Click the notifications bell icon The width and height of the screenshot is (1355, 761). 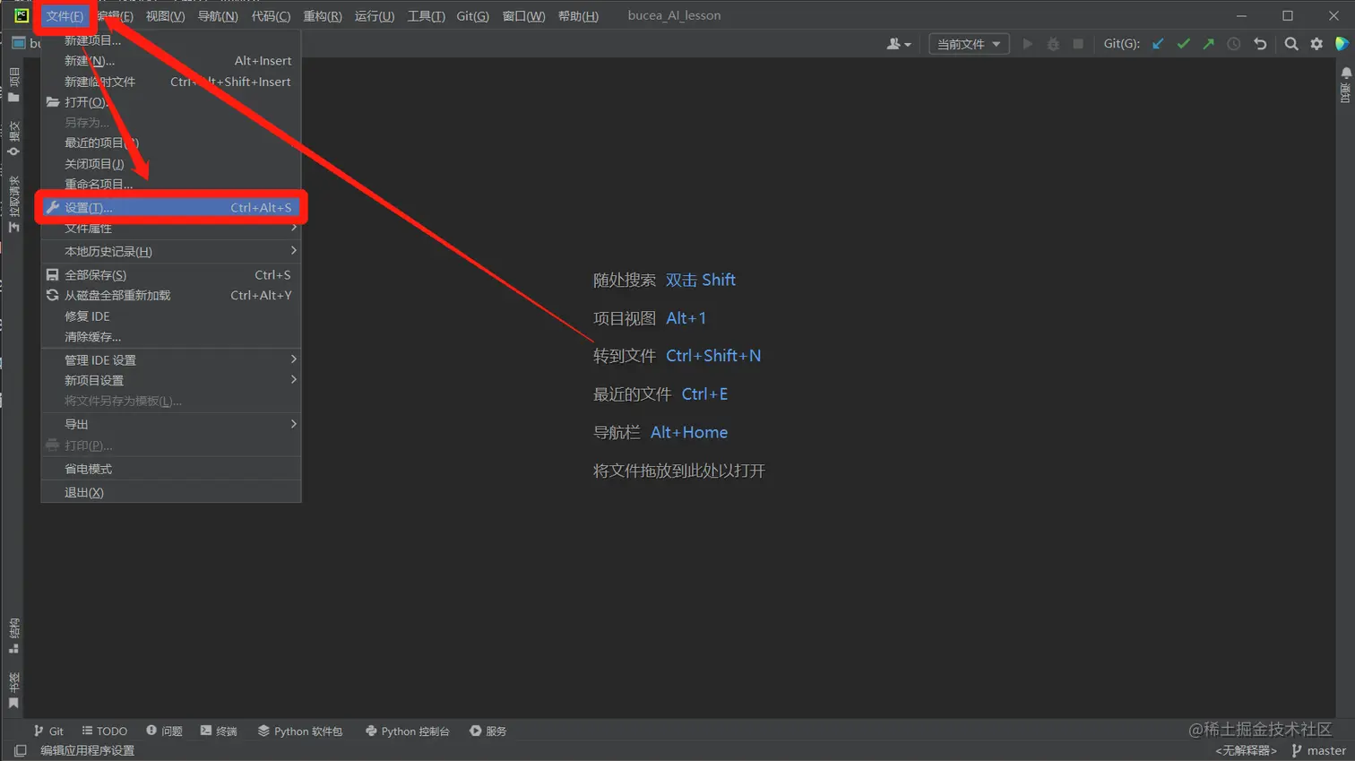(1345, 72)
